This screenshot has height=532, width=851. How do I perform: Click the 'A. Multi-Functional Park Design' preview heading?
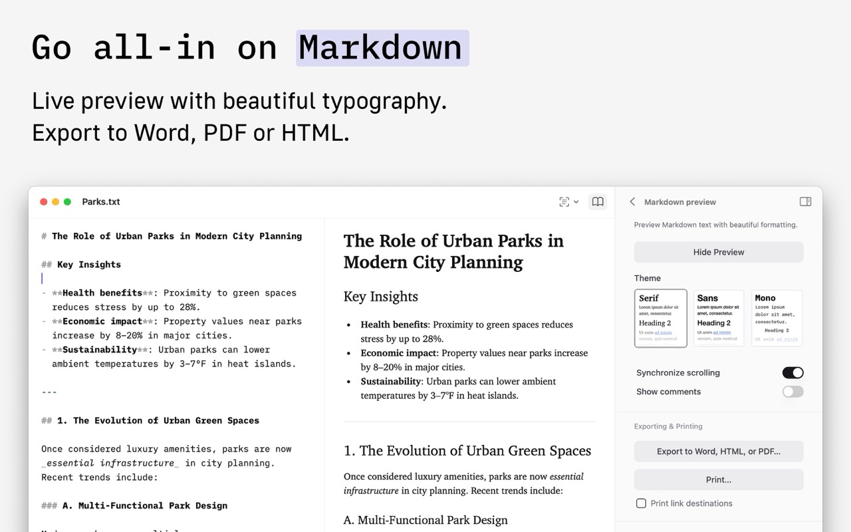tap(425, 520)
